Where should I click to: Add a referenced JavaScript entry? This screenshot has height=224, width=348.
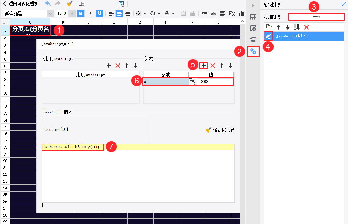click(109, 66)
